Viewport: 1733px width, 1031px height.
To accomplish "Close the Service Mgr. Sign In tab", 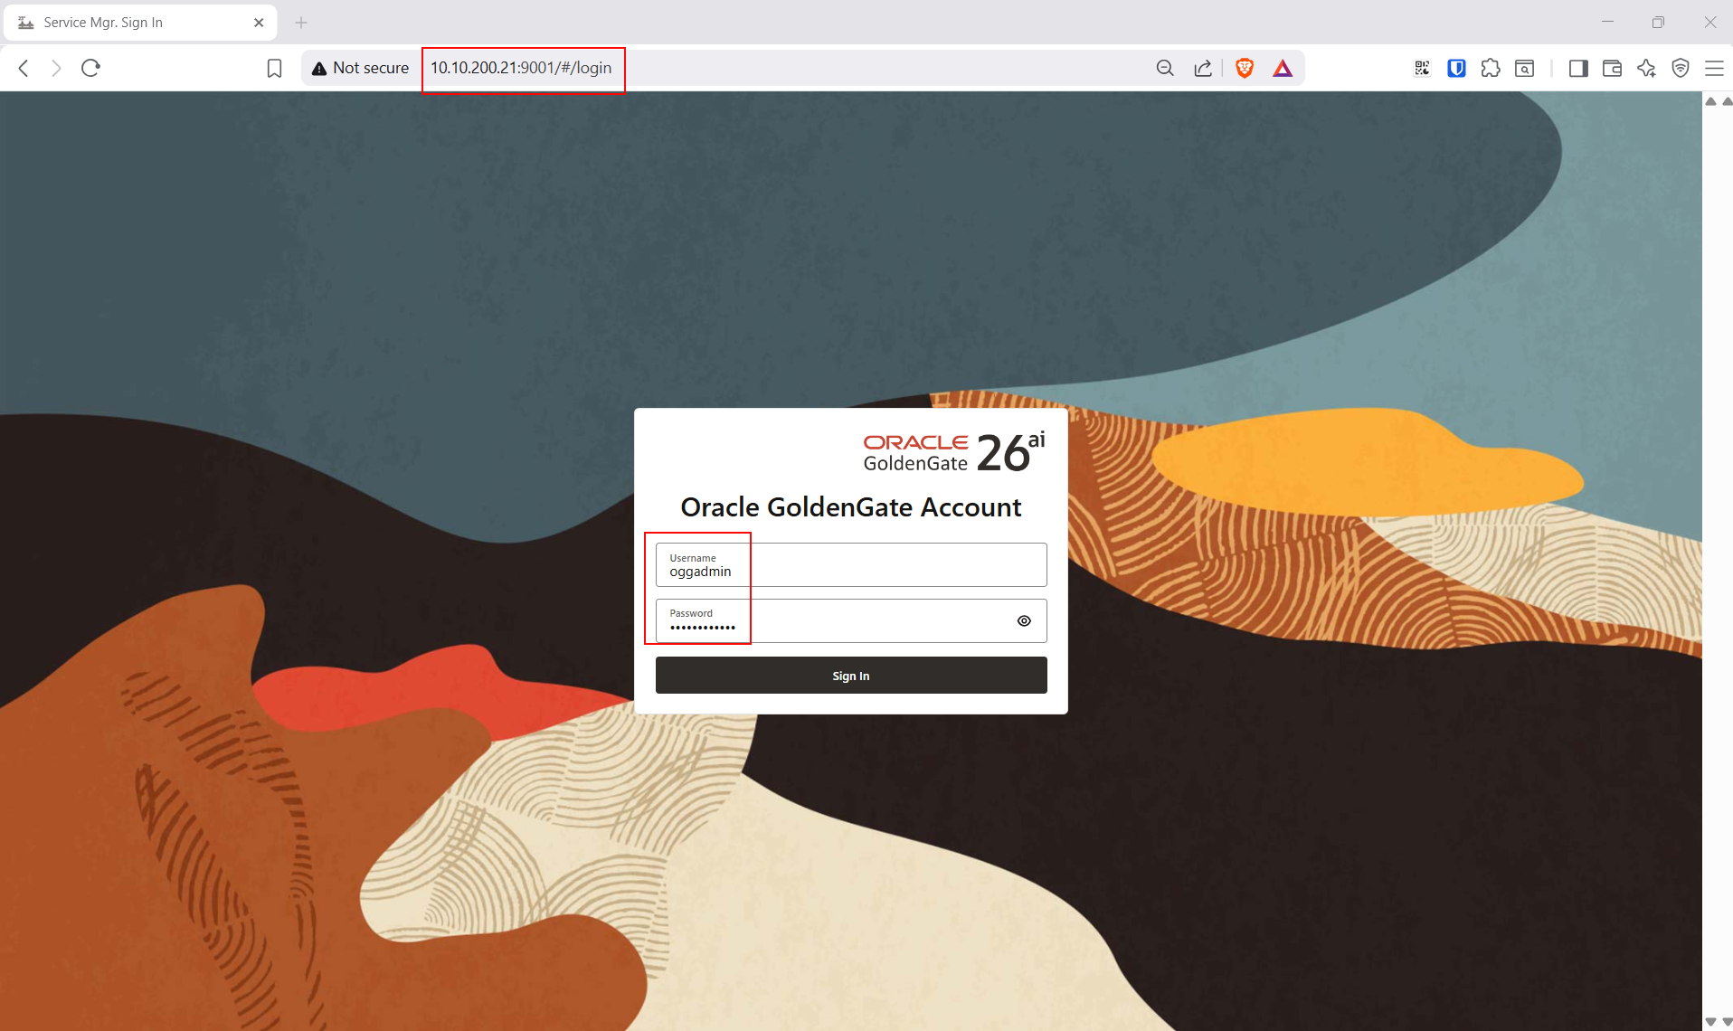I will [x=259, y=23].
